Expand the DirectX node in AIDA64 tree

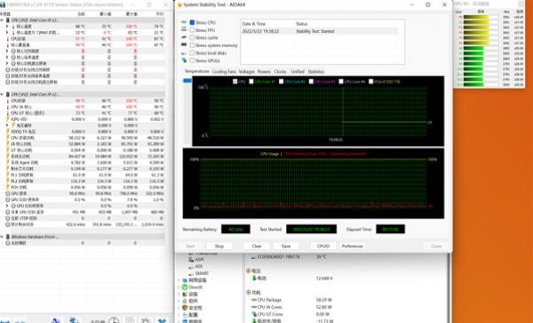click(179, 287)
